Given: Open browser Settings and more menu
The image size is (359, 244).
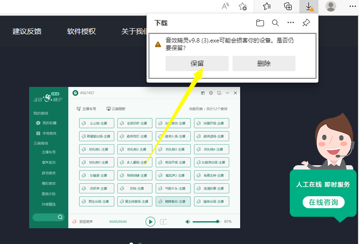Looking at the screenshot, I should [353, 6].
